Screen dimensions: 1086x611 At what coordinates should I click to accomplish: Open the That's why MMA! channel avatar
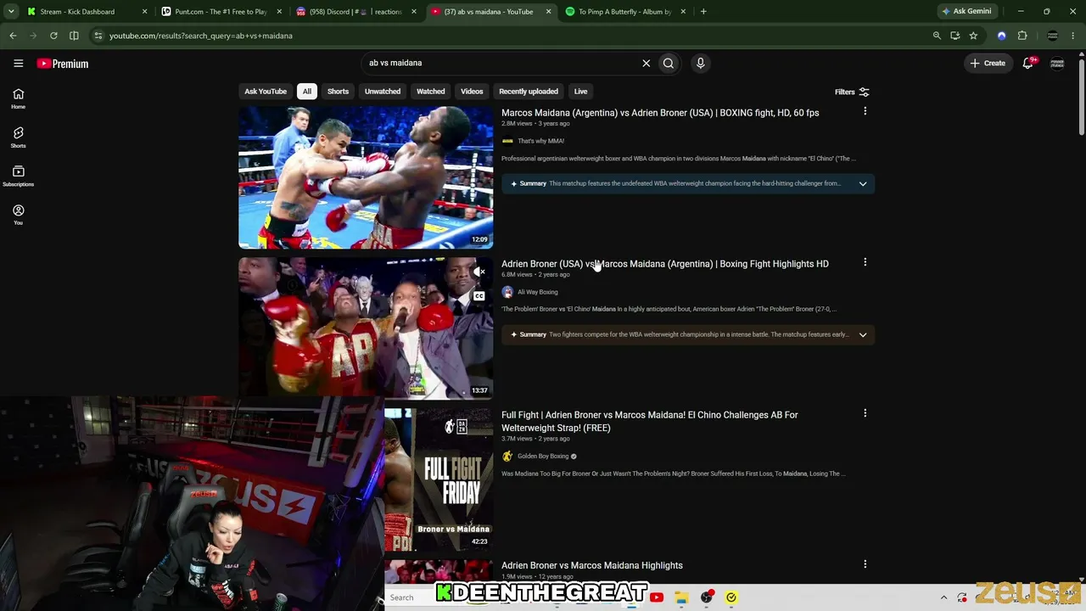tap(507, 141)
